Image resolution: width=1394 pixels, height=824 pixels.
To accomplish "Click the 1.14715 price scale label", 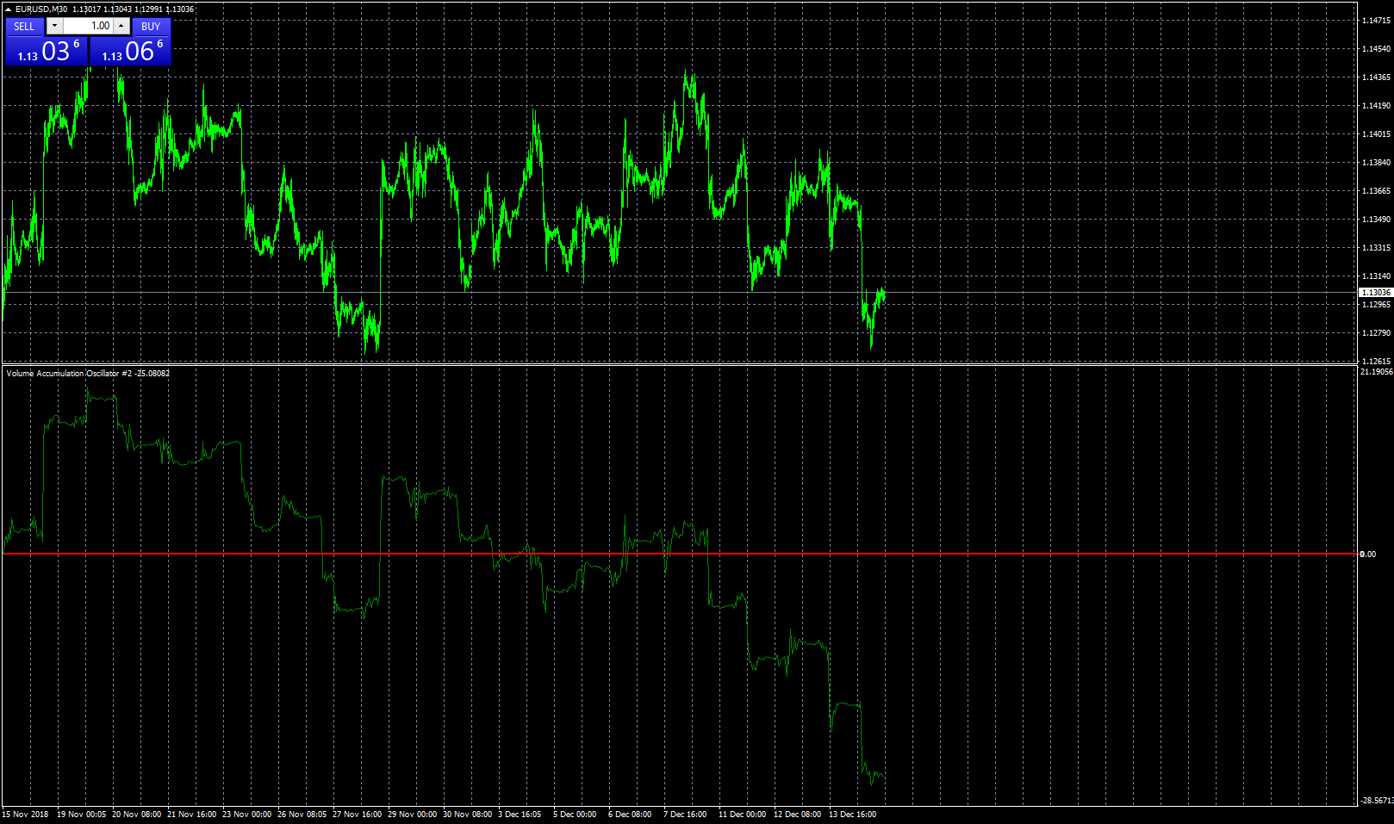I will [1376, 21].
